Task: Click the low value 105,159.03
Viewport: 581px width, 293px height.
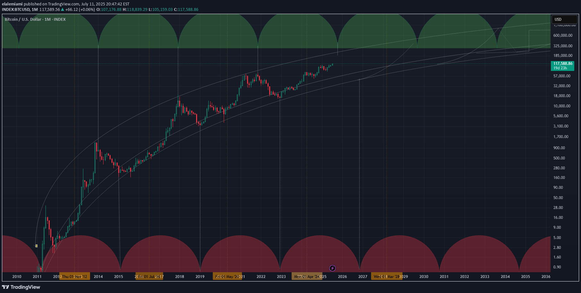Action: click(x=162, y=10)
